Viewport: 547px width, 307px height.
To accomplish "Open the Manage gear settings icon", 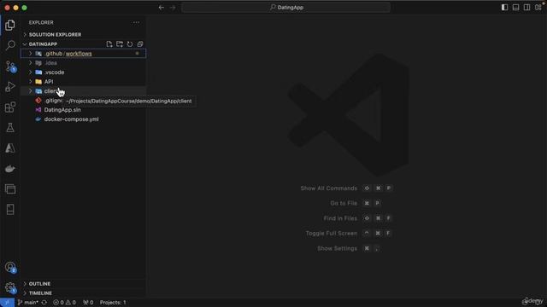I will coord(10,288).
